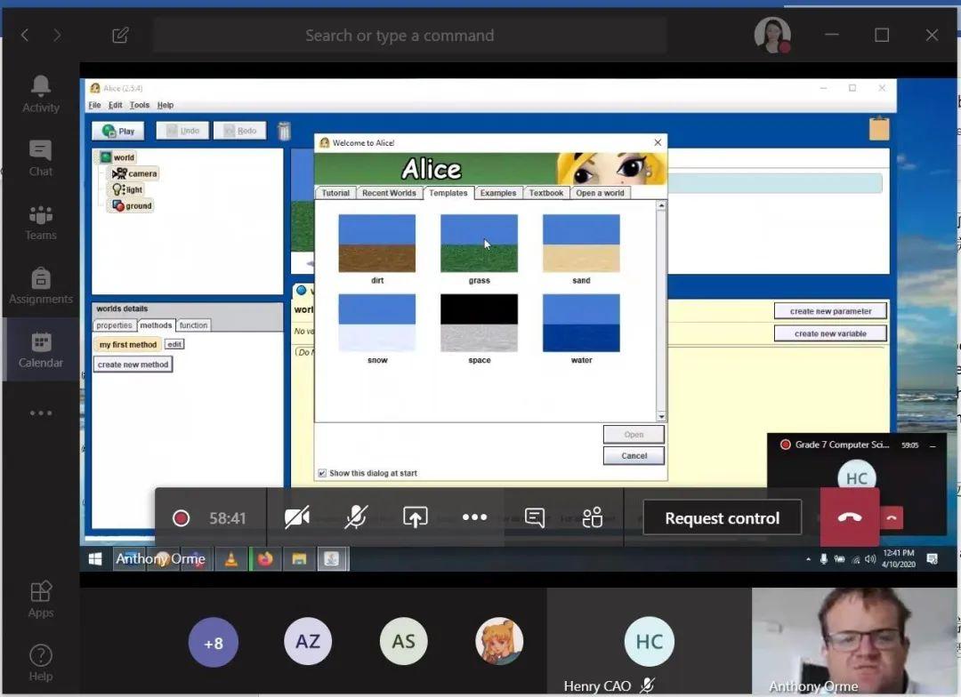Select Henry CAO's participant tile
The image size is (961, 697).
tap(649, 641)
